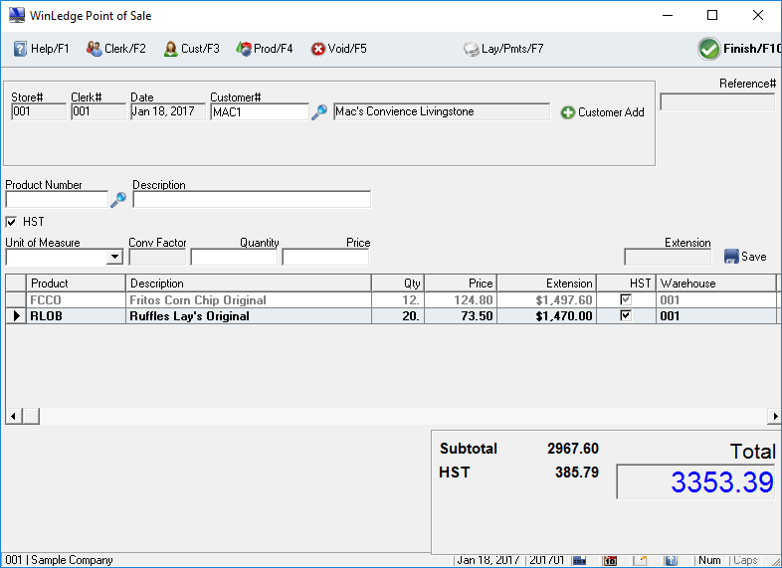This screenshot has width=782, height=568.
Task: Click the customer number search magnifier
Action: pos(319,112)
